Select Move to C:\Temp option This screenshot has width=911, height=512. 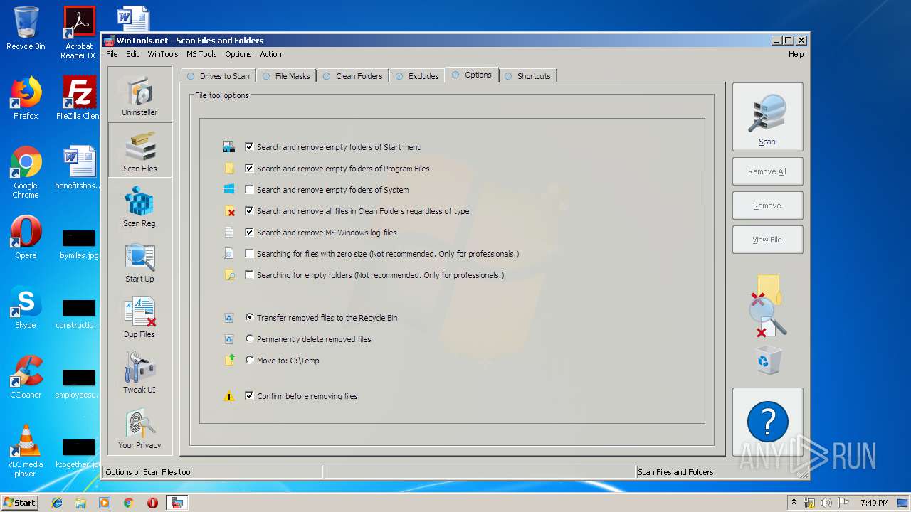[249, 361]
